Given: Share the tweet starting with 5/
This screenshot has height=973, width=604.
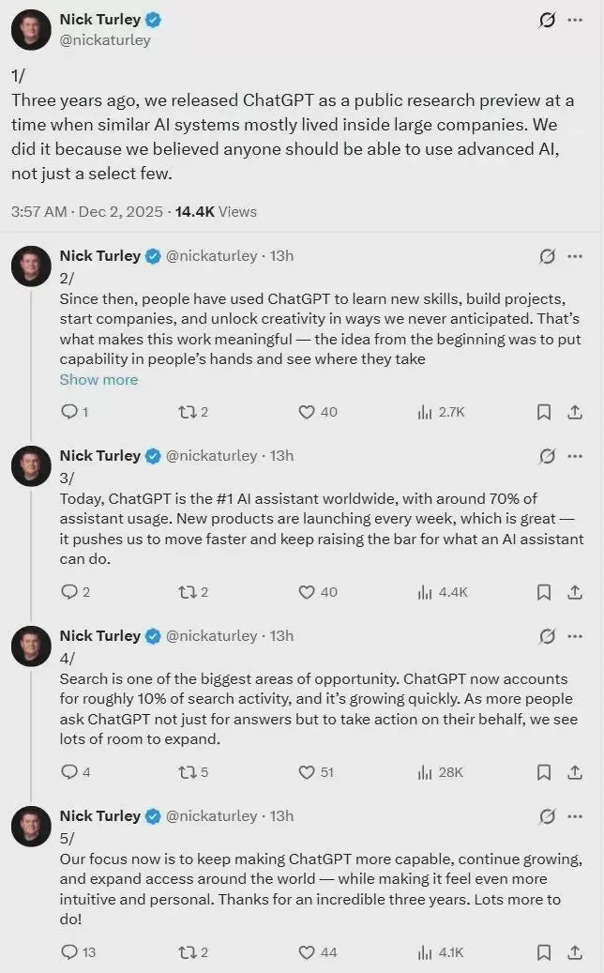Looking at the screenshot, I should [575, 952].
